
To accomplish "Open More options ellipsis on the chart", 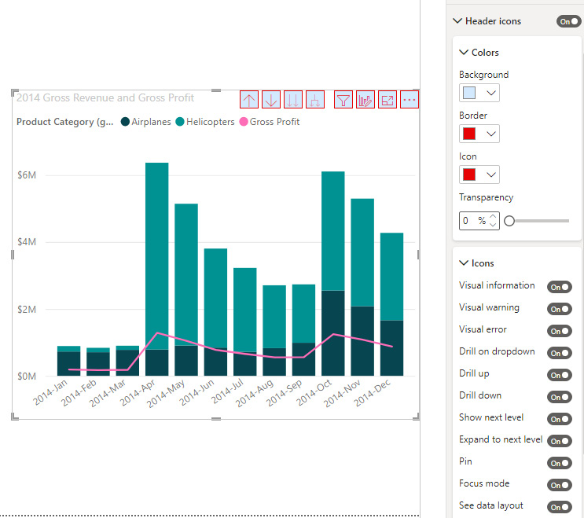I will pyautogui.click(x=410, y=100).
